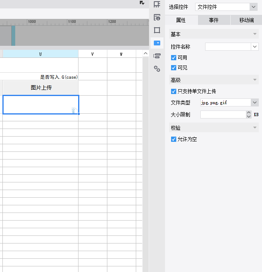Click the 控件名称 input field
The height and width of the screenshot is (272, 262).
click(228, 47)
